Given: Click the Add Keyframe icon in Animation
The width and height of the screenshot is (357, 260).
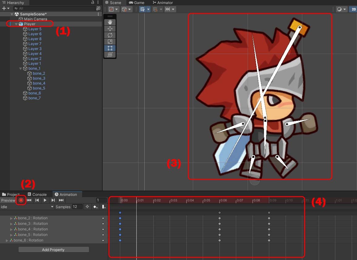Looking at the screenshot, I should 96,207.
